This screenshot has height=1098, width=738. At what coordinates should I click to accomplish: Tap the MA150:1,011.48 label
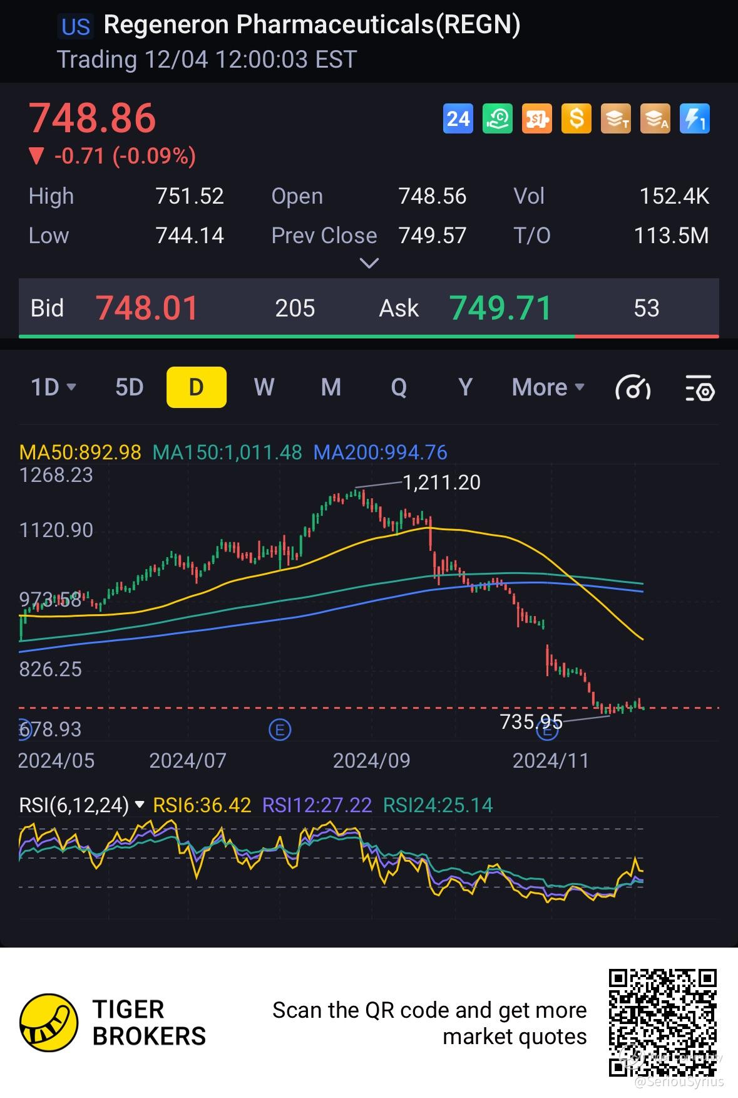[x=227, y=452]
